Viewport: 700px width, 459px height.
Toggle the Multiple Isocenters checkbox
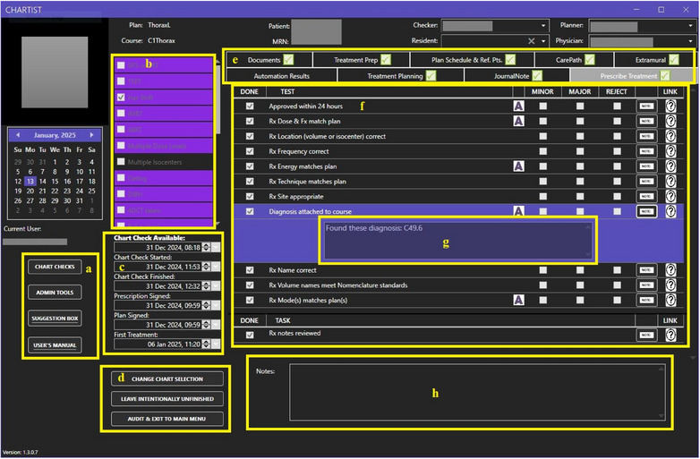(x=121, y=161)
